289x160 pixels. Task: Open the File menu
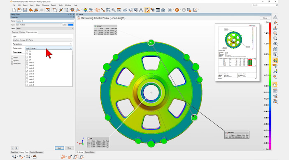click(x=14, y=5)
